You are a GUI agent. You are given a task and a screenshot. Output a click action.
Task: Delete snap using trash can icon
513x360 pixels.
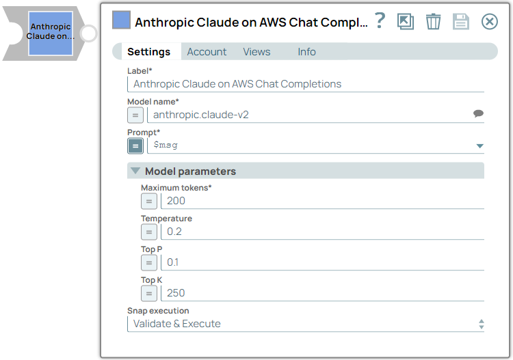(433, 22)
